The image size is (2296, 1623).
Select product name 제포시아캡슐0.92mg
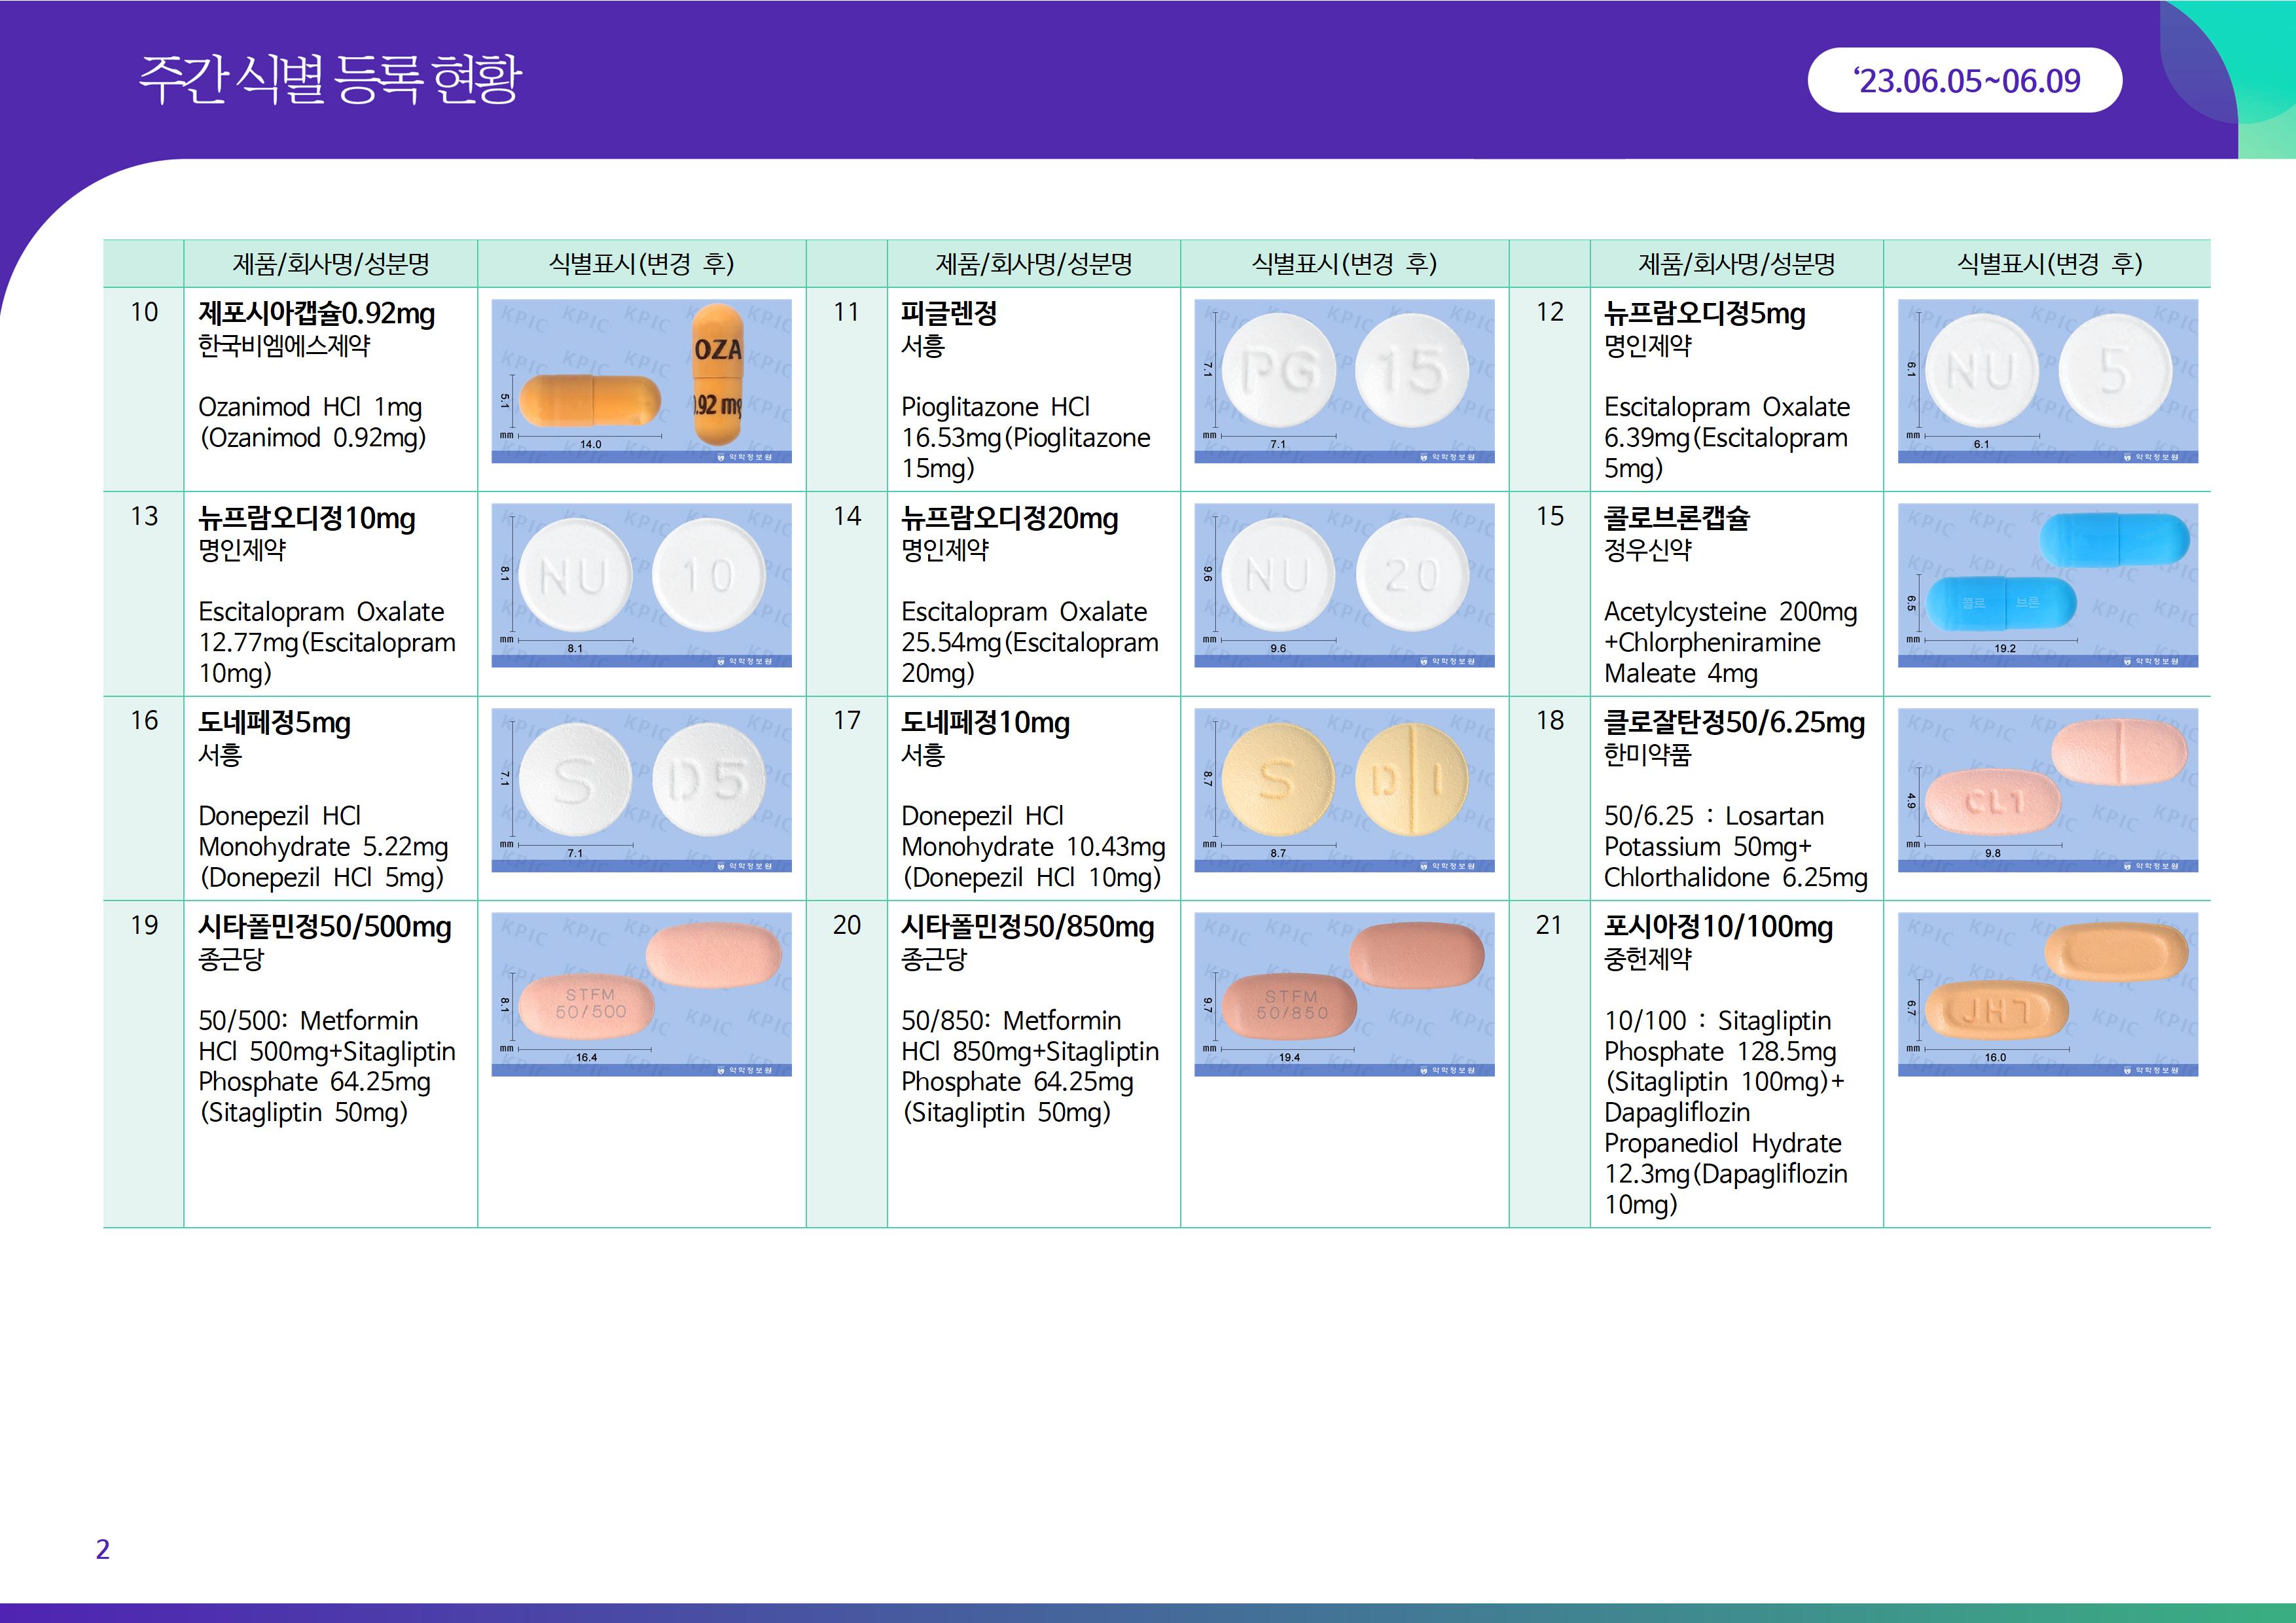[316, 314]
